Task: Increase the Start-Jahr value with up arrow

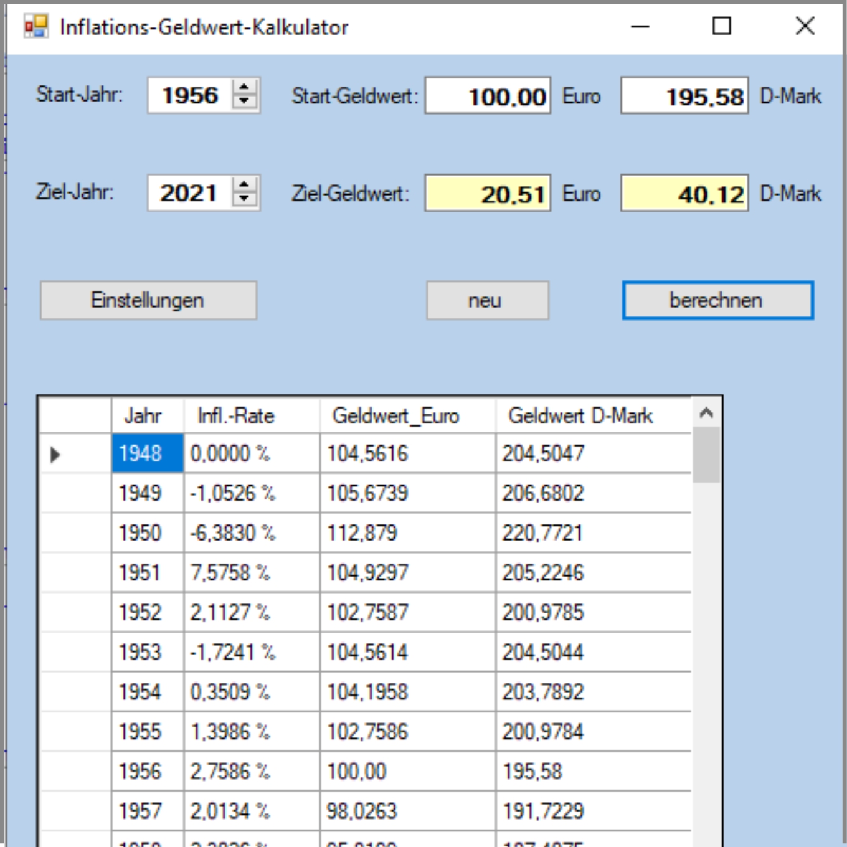Action: pos(245,88)
